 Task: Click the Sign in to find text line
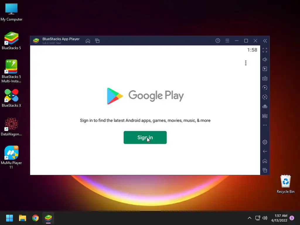tap(145, 120)
